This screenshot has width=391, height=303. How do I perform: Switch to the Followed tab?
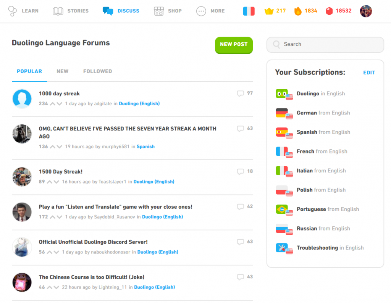coord(97,71)
